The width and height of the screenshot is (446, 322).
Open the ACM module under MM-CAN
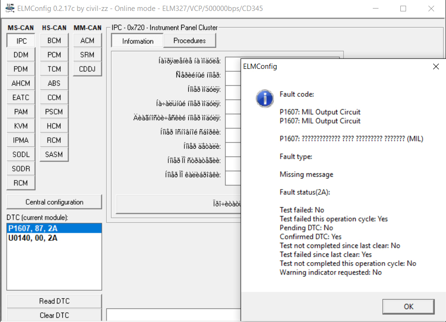coord(87,41)
